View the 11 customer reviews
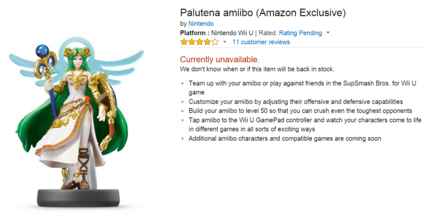434x222 pixels. [x=261, y=42]
